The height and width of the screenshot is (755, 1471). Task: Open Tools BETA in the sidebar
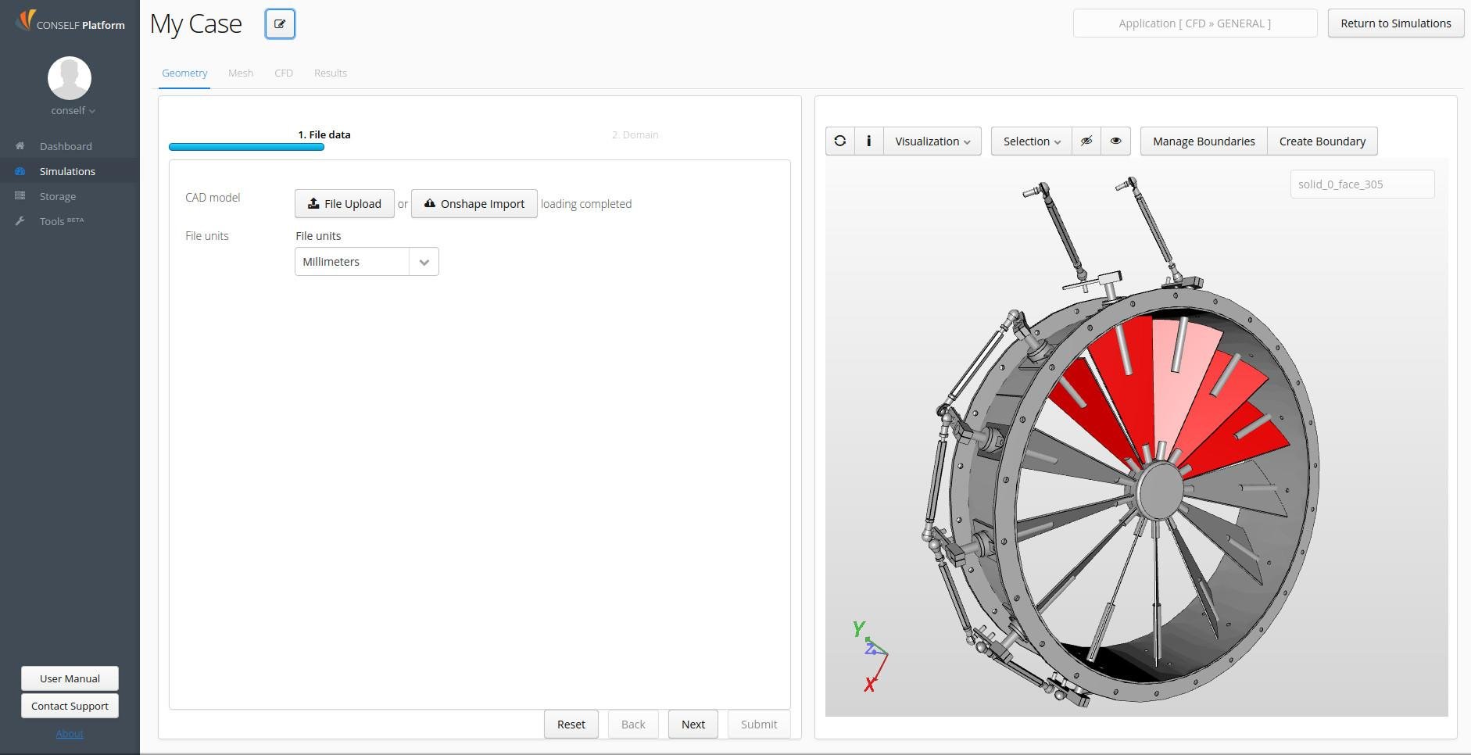tap(61, 221)
